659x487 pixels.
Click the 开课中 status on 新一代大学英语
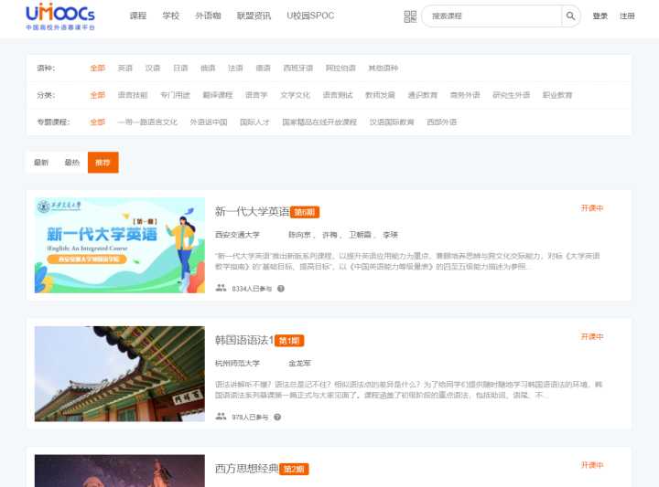click(x=592, y=208)
